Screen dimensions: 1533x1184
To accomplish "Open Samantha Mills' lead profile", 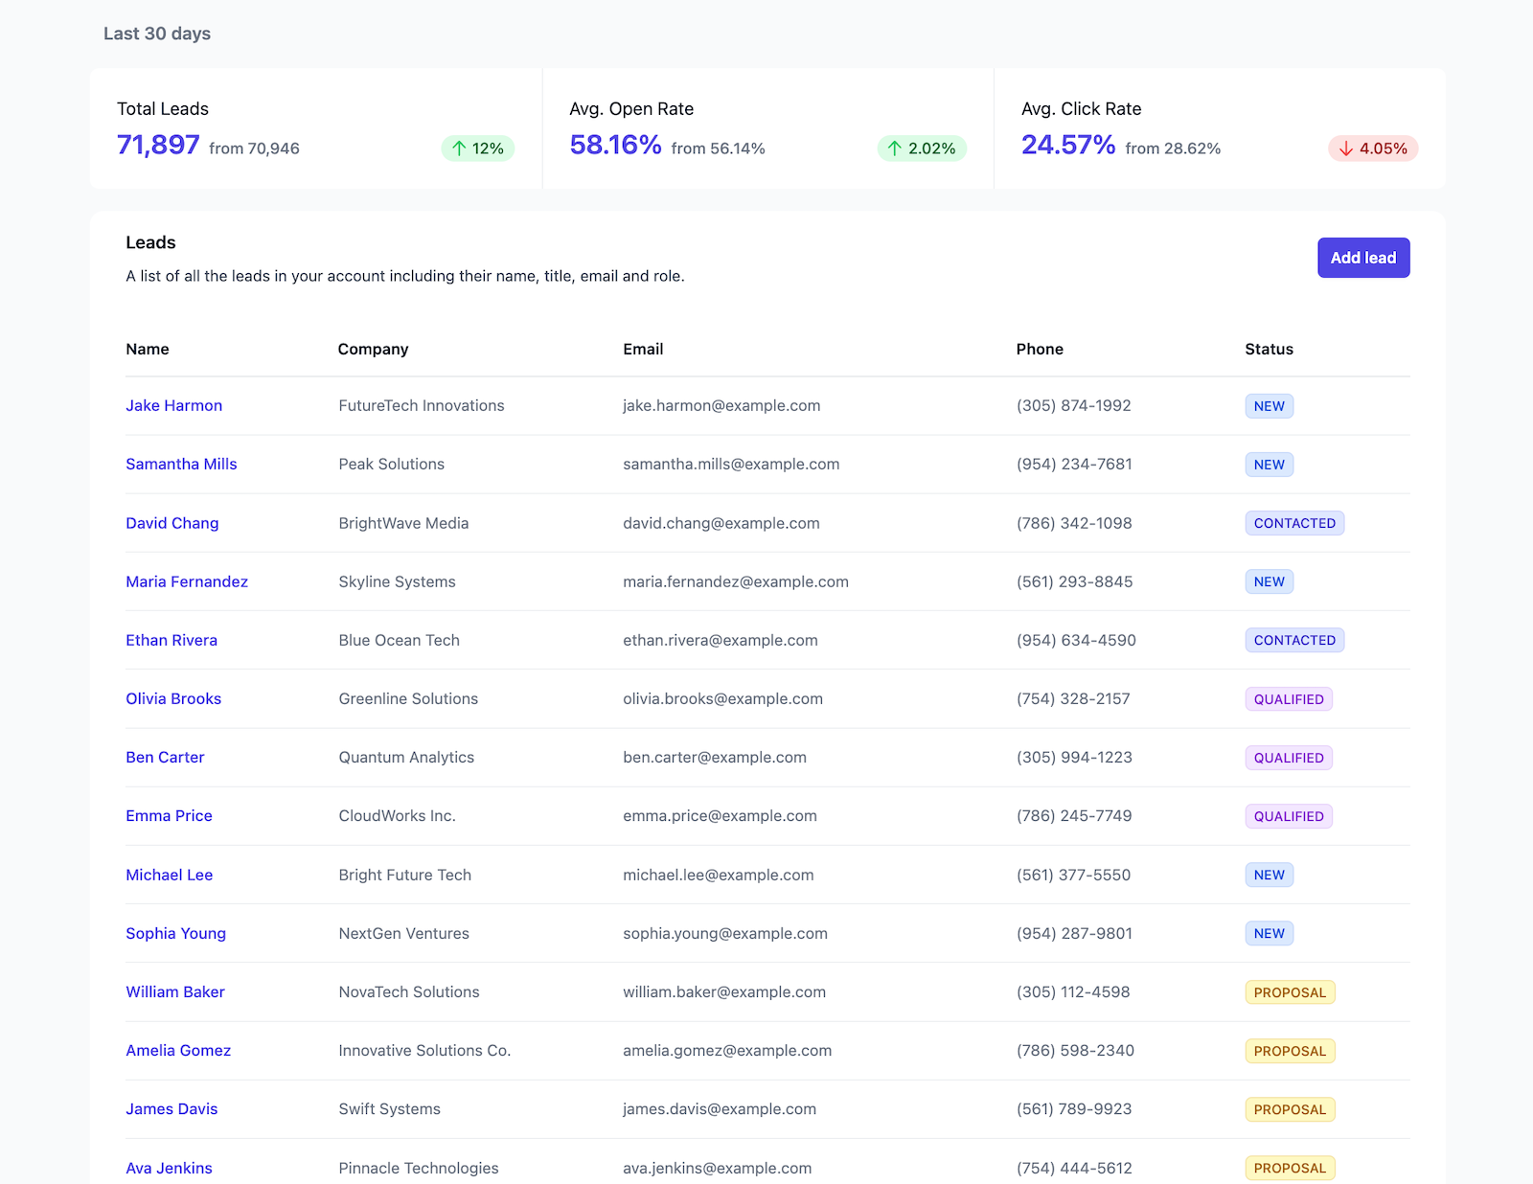I will (181, 464).
